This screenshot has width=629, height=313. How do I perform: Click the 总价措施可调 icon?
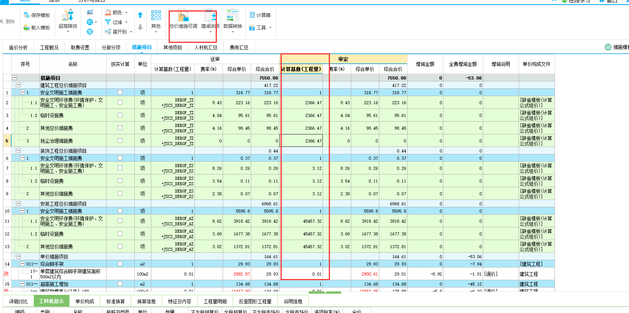[183, 16]
